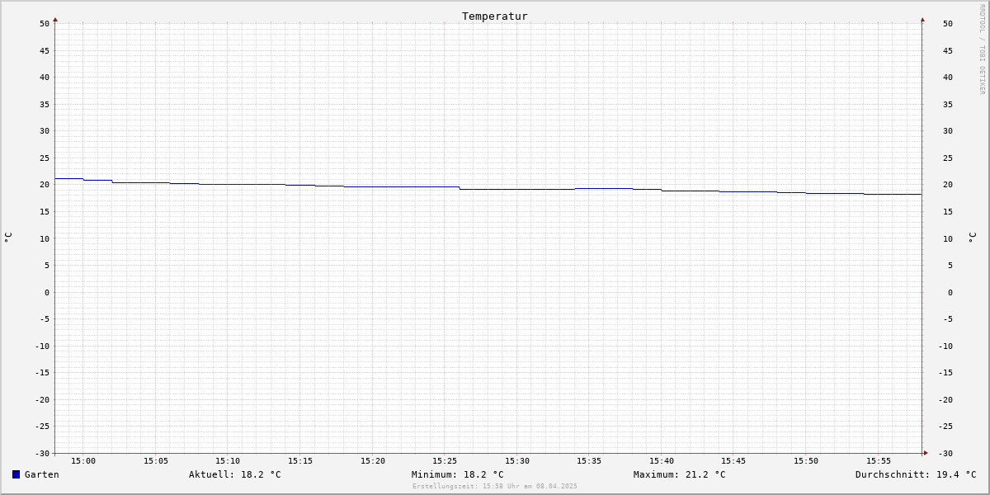Click the -30 label on the left axis

click(x=42, y=453)
